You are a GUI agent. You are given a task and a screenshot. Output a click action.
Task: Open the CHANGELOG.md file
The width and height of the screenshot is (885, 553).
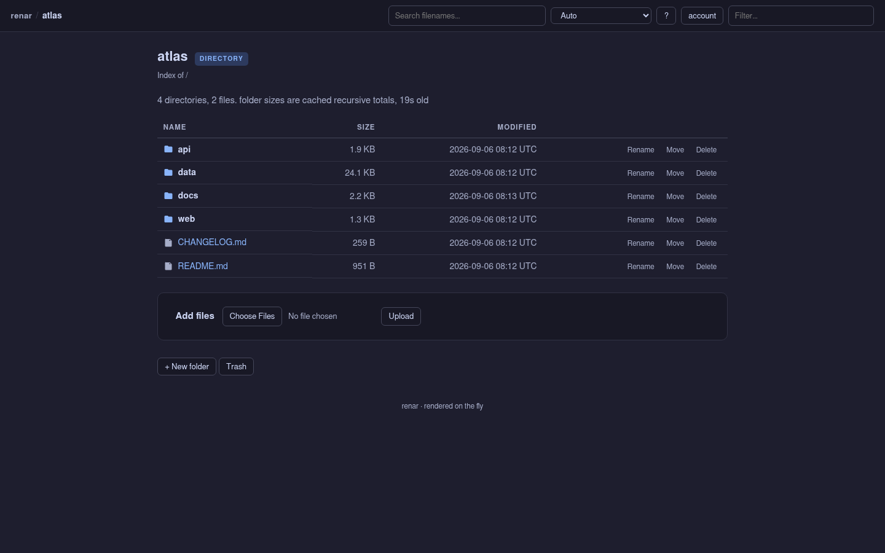pos(212,242)
